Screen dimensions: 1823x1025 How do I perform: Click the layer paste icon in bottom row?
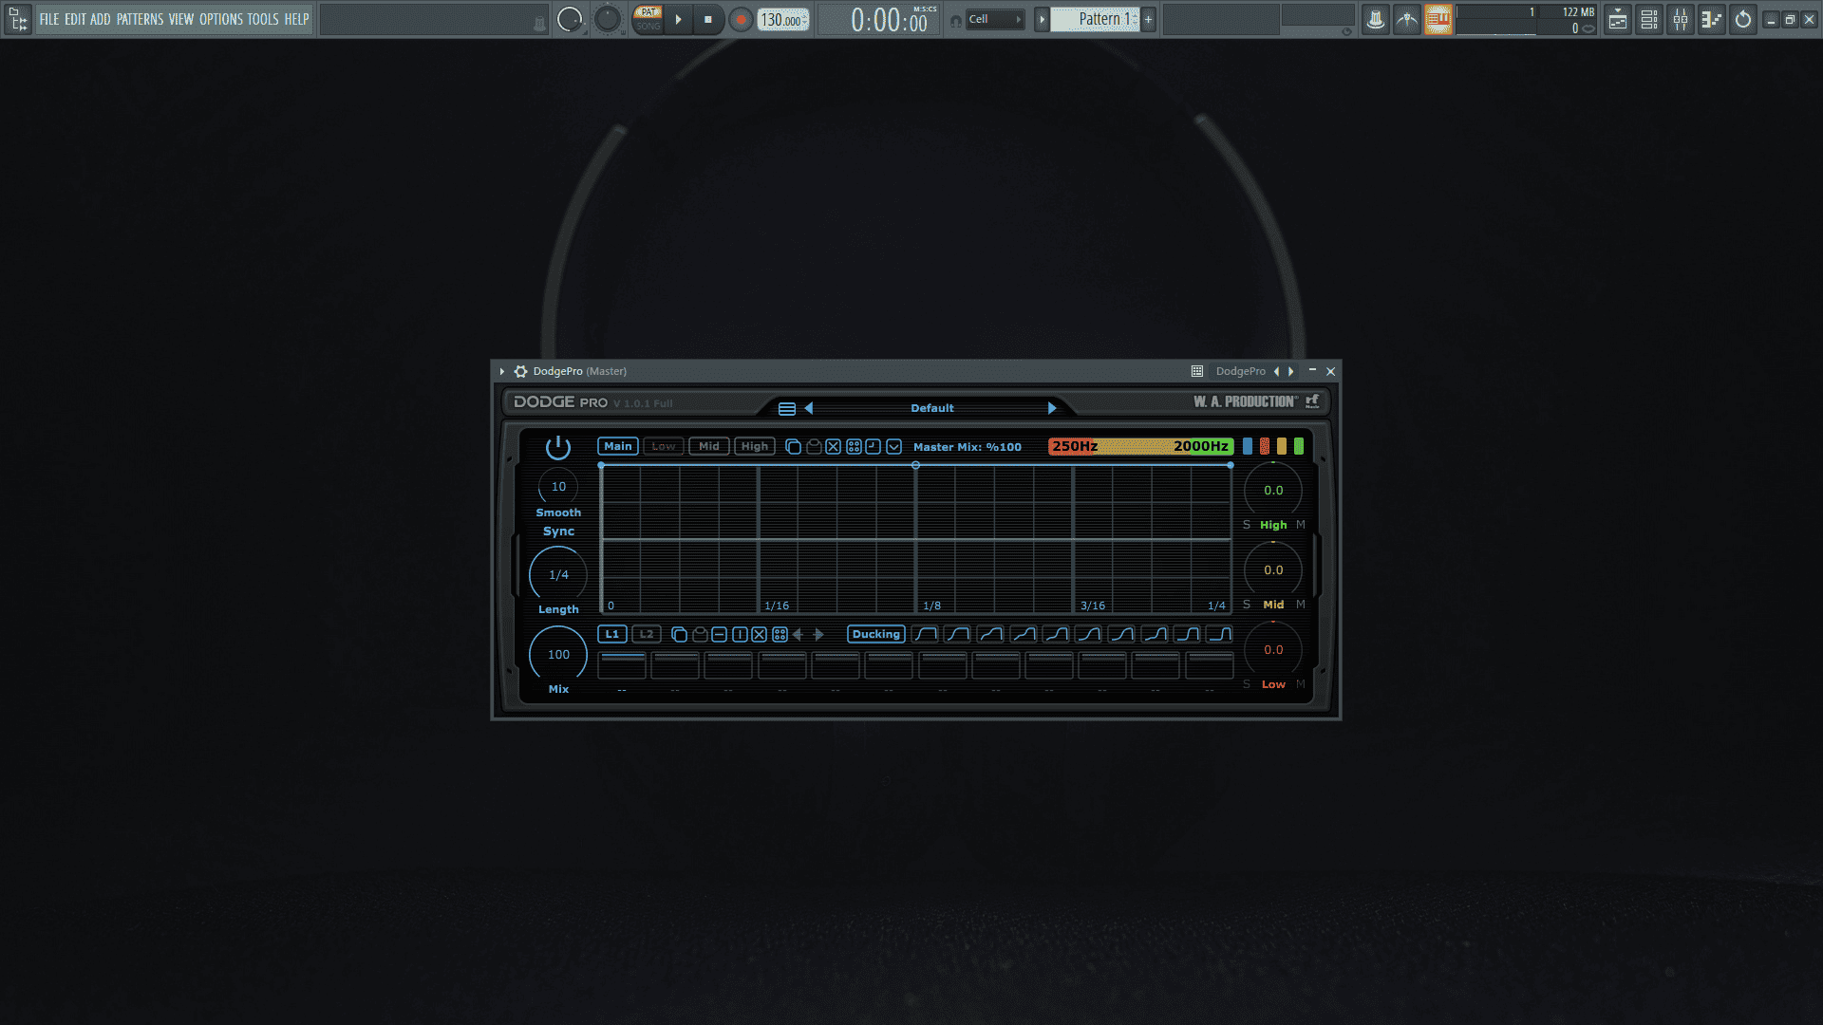pos(700,634)
